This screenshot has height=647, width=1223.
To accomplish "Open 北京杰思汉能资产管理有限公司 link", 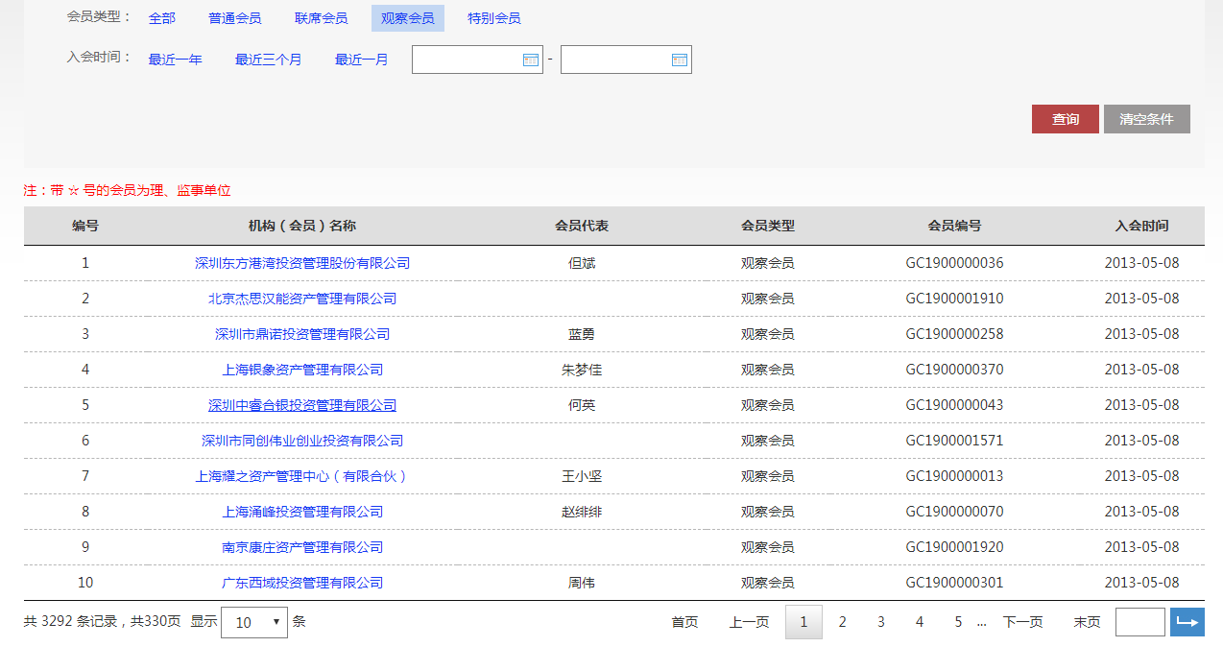I will point(302,299).
